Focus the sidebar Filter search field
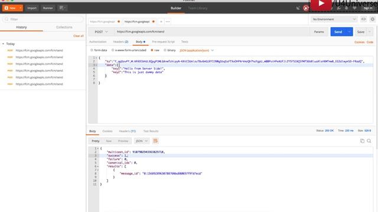Viewport: 378px width, 212px height. (x=43, y=19)
